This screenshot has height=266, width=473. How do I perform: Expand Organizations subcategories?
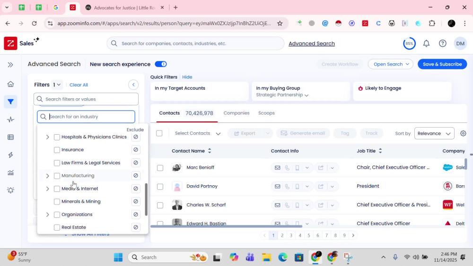pos(47,215)
